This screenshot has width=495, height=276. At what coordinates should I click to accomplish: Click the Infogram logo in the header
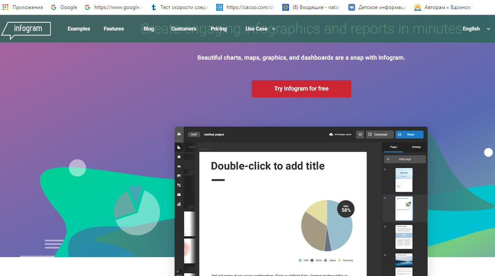coord(27,30)
